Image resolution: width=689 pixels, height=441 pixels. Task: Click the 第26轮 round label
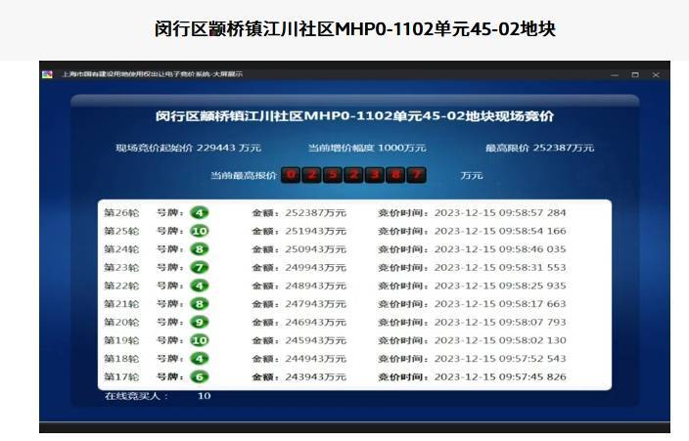[x=121, y=213]
